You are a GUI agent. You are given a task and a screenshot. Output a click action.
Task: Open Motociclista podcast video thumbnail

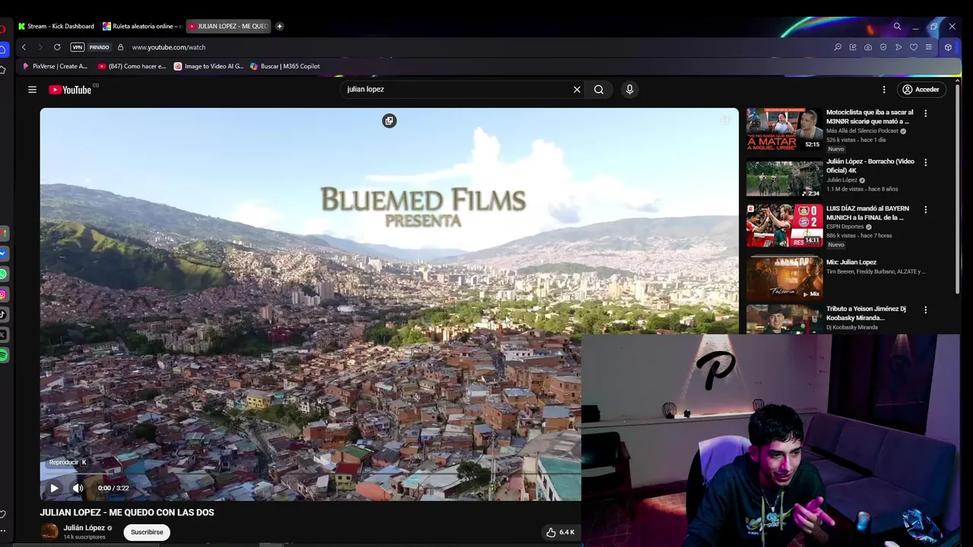click(784, 129)
